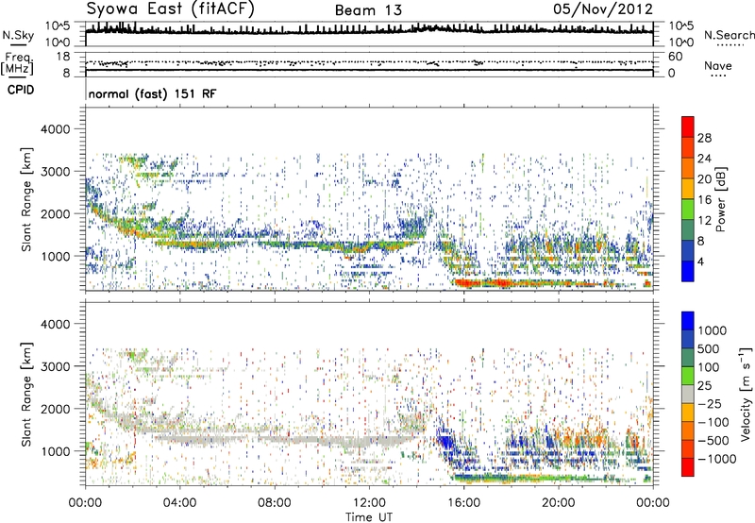This screenshot has width=755, height=523.
Task: Click the '60' tick on the Nave axis
Action: (x=675, y=57)
